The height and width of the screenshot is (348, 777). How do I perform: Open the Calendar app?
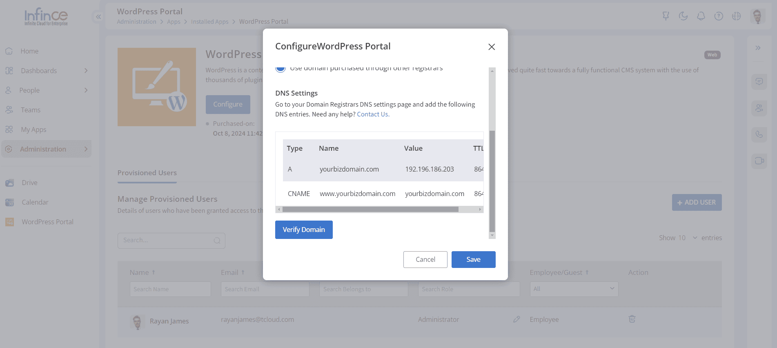35,202
